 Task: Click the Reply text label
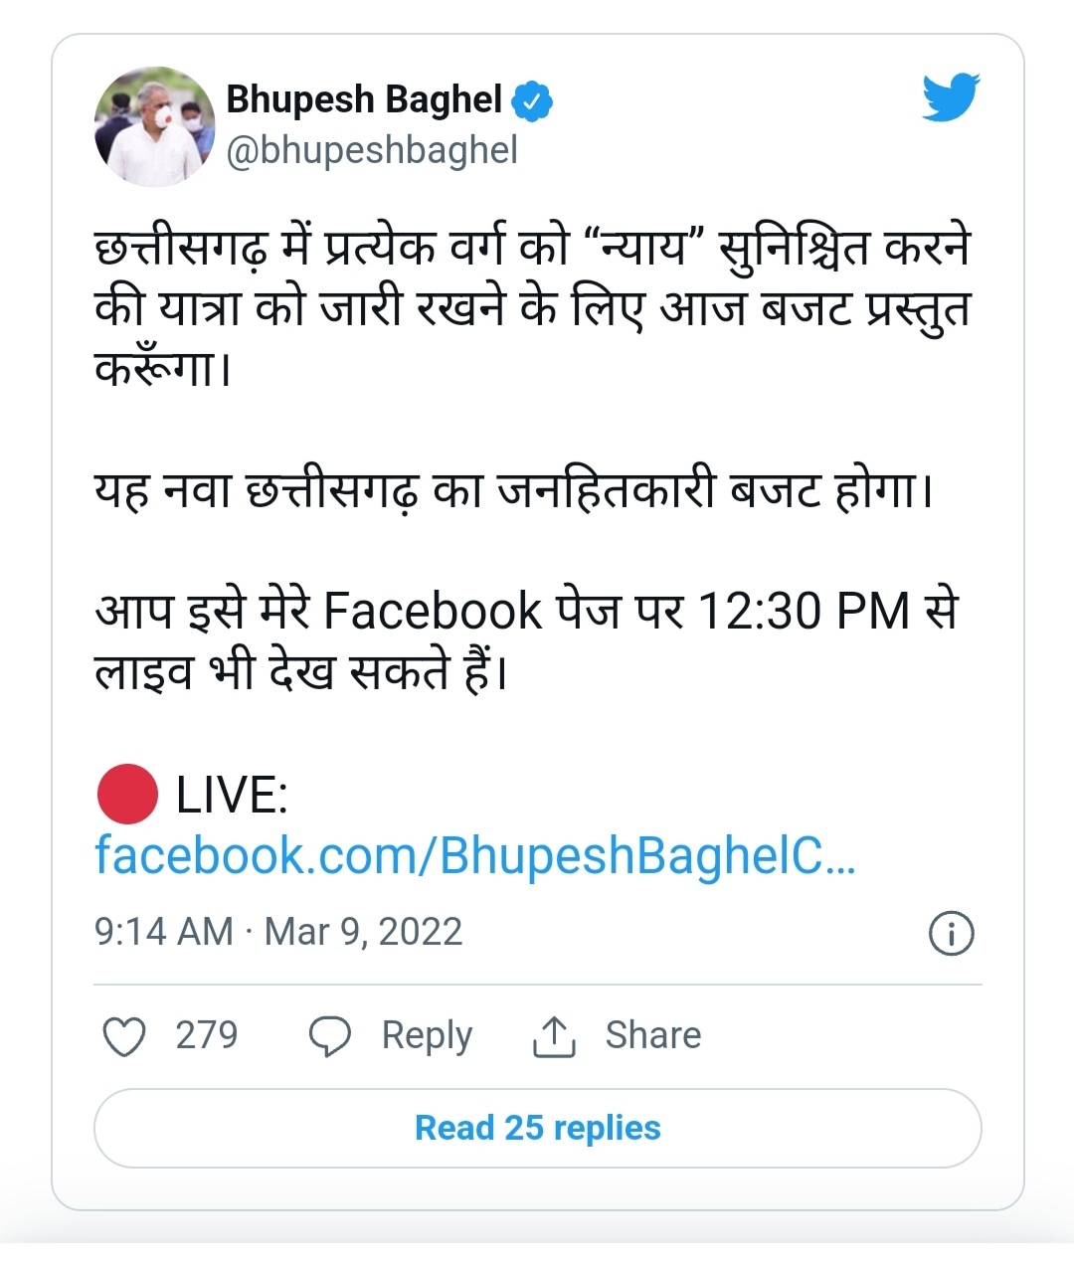click(427, 1036)
